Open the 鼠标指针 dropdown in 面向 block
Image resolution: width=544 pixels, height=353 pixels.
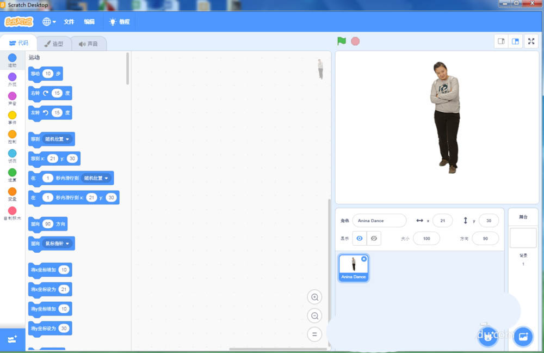pyautogui.click(x=58, y=244)
